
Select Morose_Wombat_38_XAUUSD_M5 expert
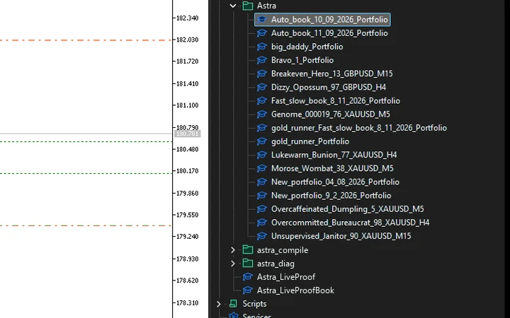[x=332, y=168]
